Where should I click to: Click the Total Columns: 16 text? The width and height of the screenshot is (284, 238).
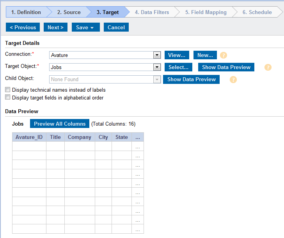click(x=114, y=124)
